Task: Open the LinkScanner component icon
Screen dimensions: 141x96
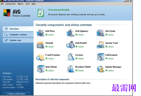Action: pyautogui.click(x=100, y=57)
